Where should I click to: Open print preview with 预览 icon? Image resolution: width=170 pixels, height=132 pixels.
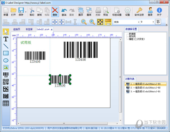tap(106, 12)
